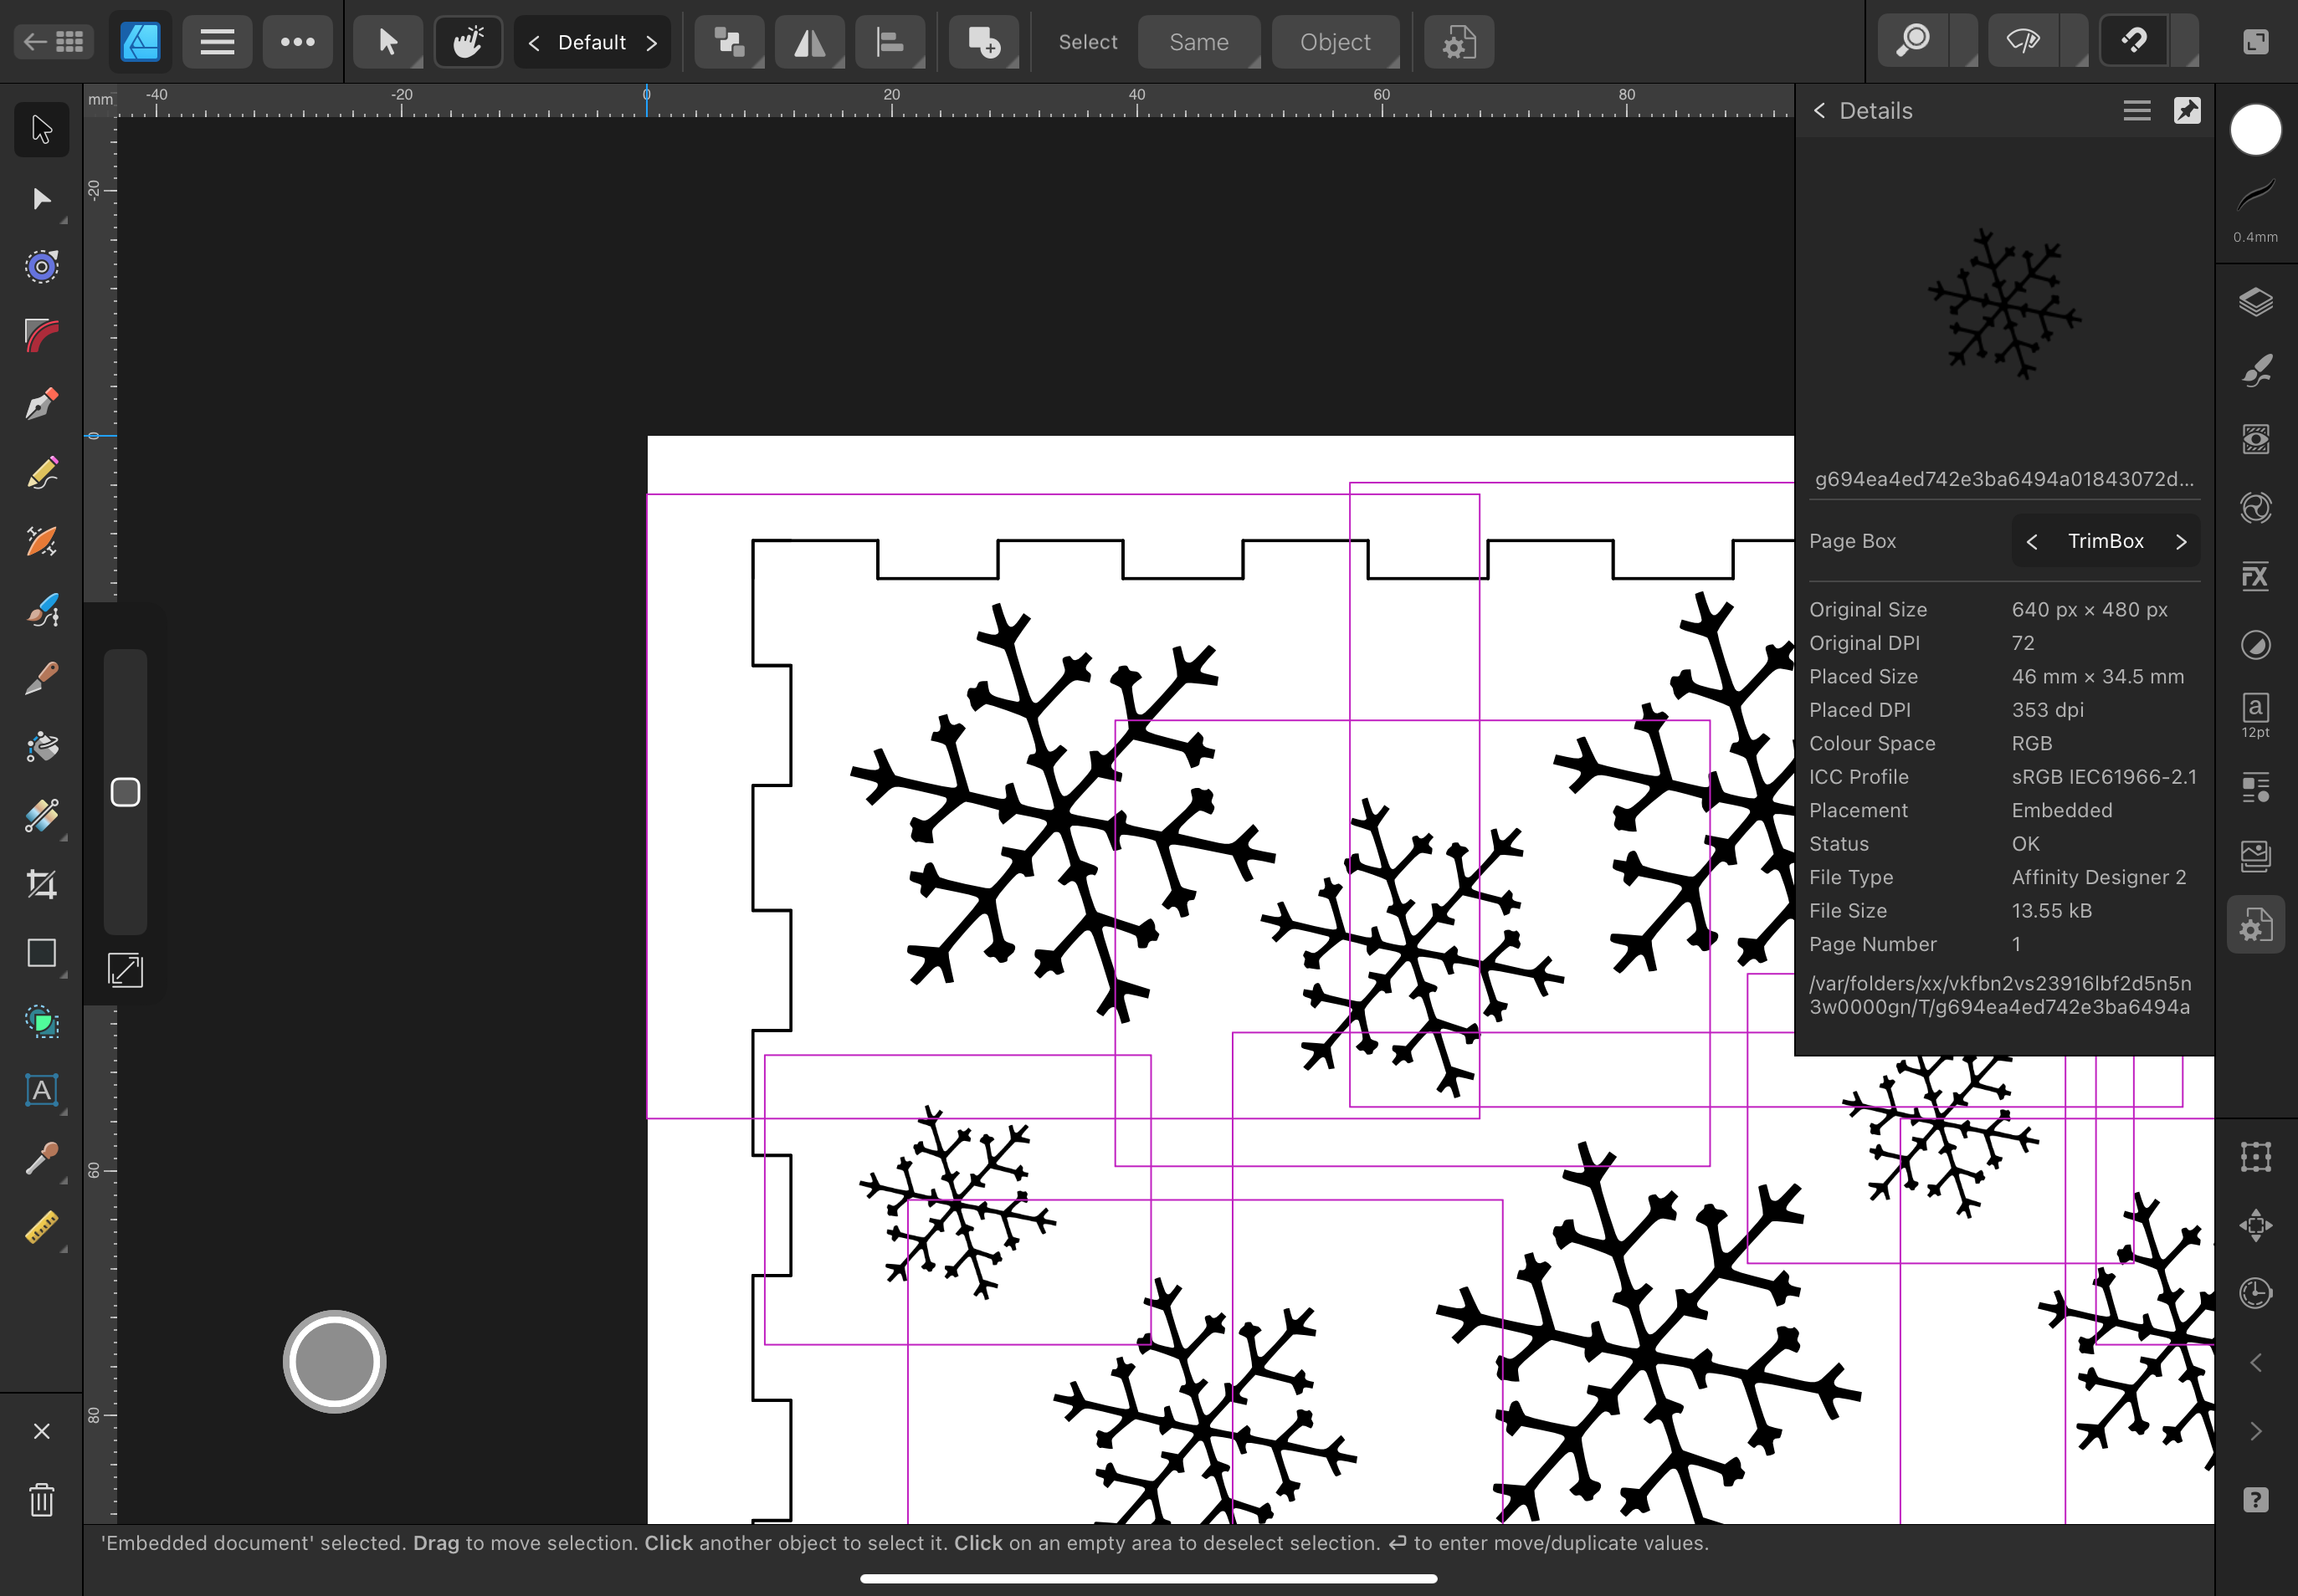Return to the home document grid
2298x1596 pixels.
pos(54,42)
